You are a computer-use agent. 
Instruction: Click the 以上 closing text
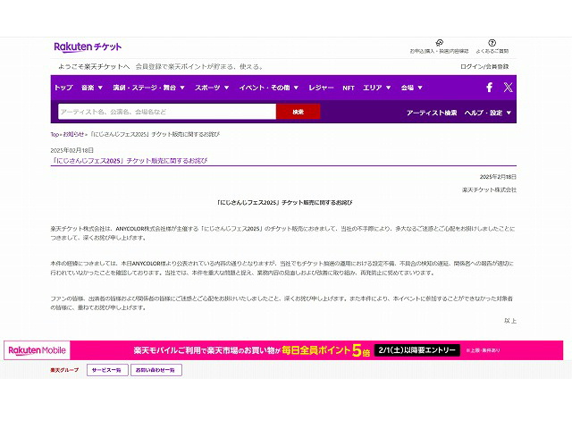(x=510, y=321)
